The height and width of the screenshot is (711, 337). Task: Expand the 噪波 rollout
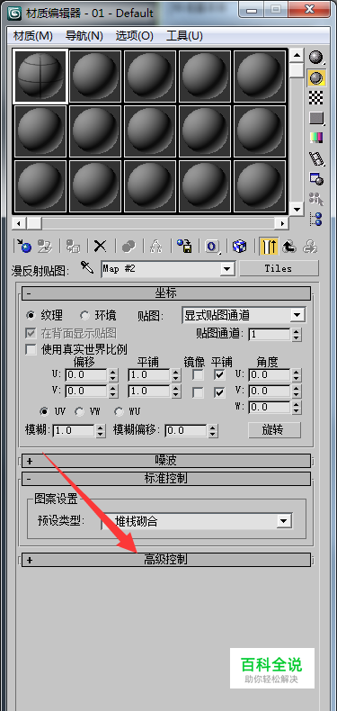[x=165, y=461]
